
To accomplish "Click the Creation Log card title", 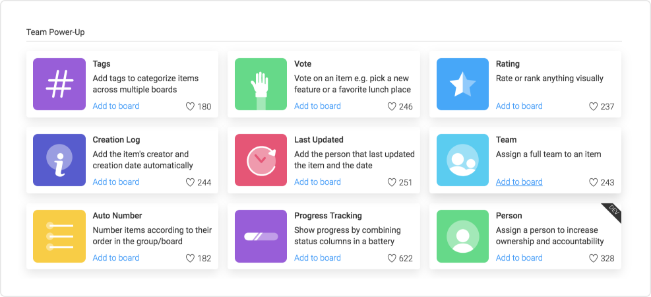I will click(x=117, y=139).
